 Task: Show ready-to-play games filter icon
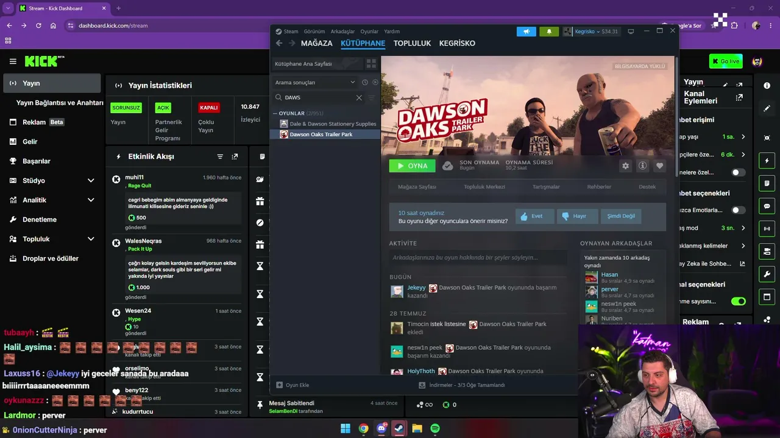coord(375,82)
